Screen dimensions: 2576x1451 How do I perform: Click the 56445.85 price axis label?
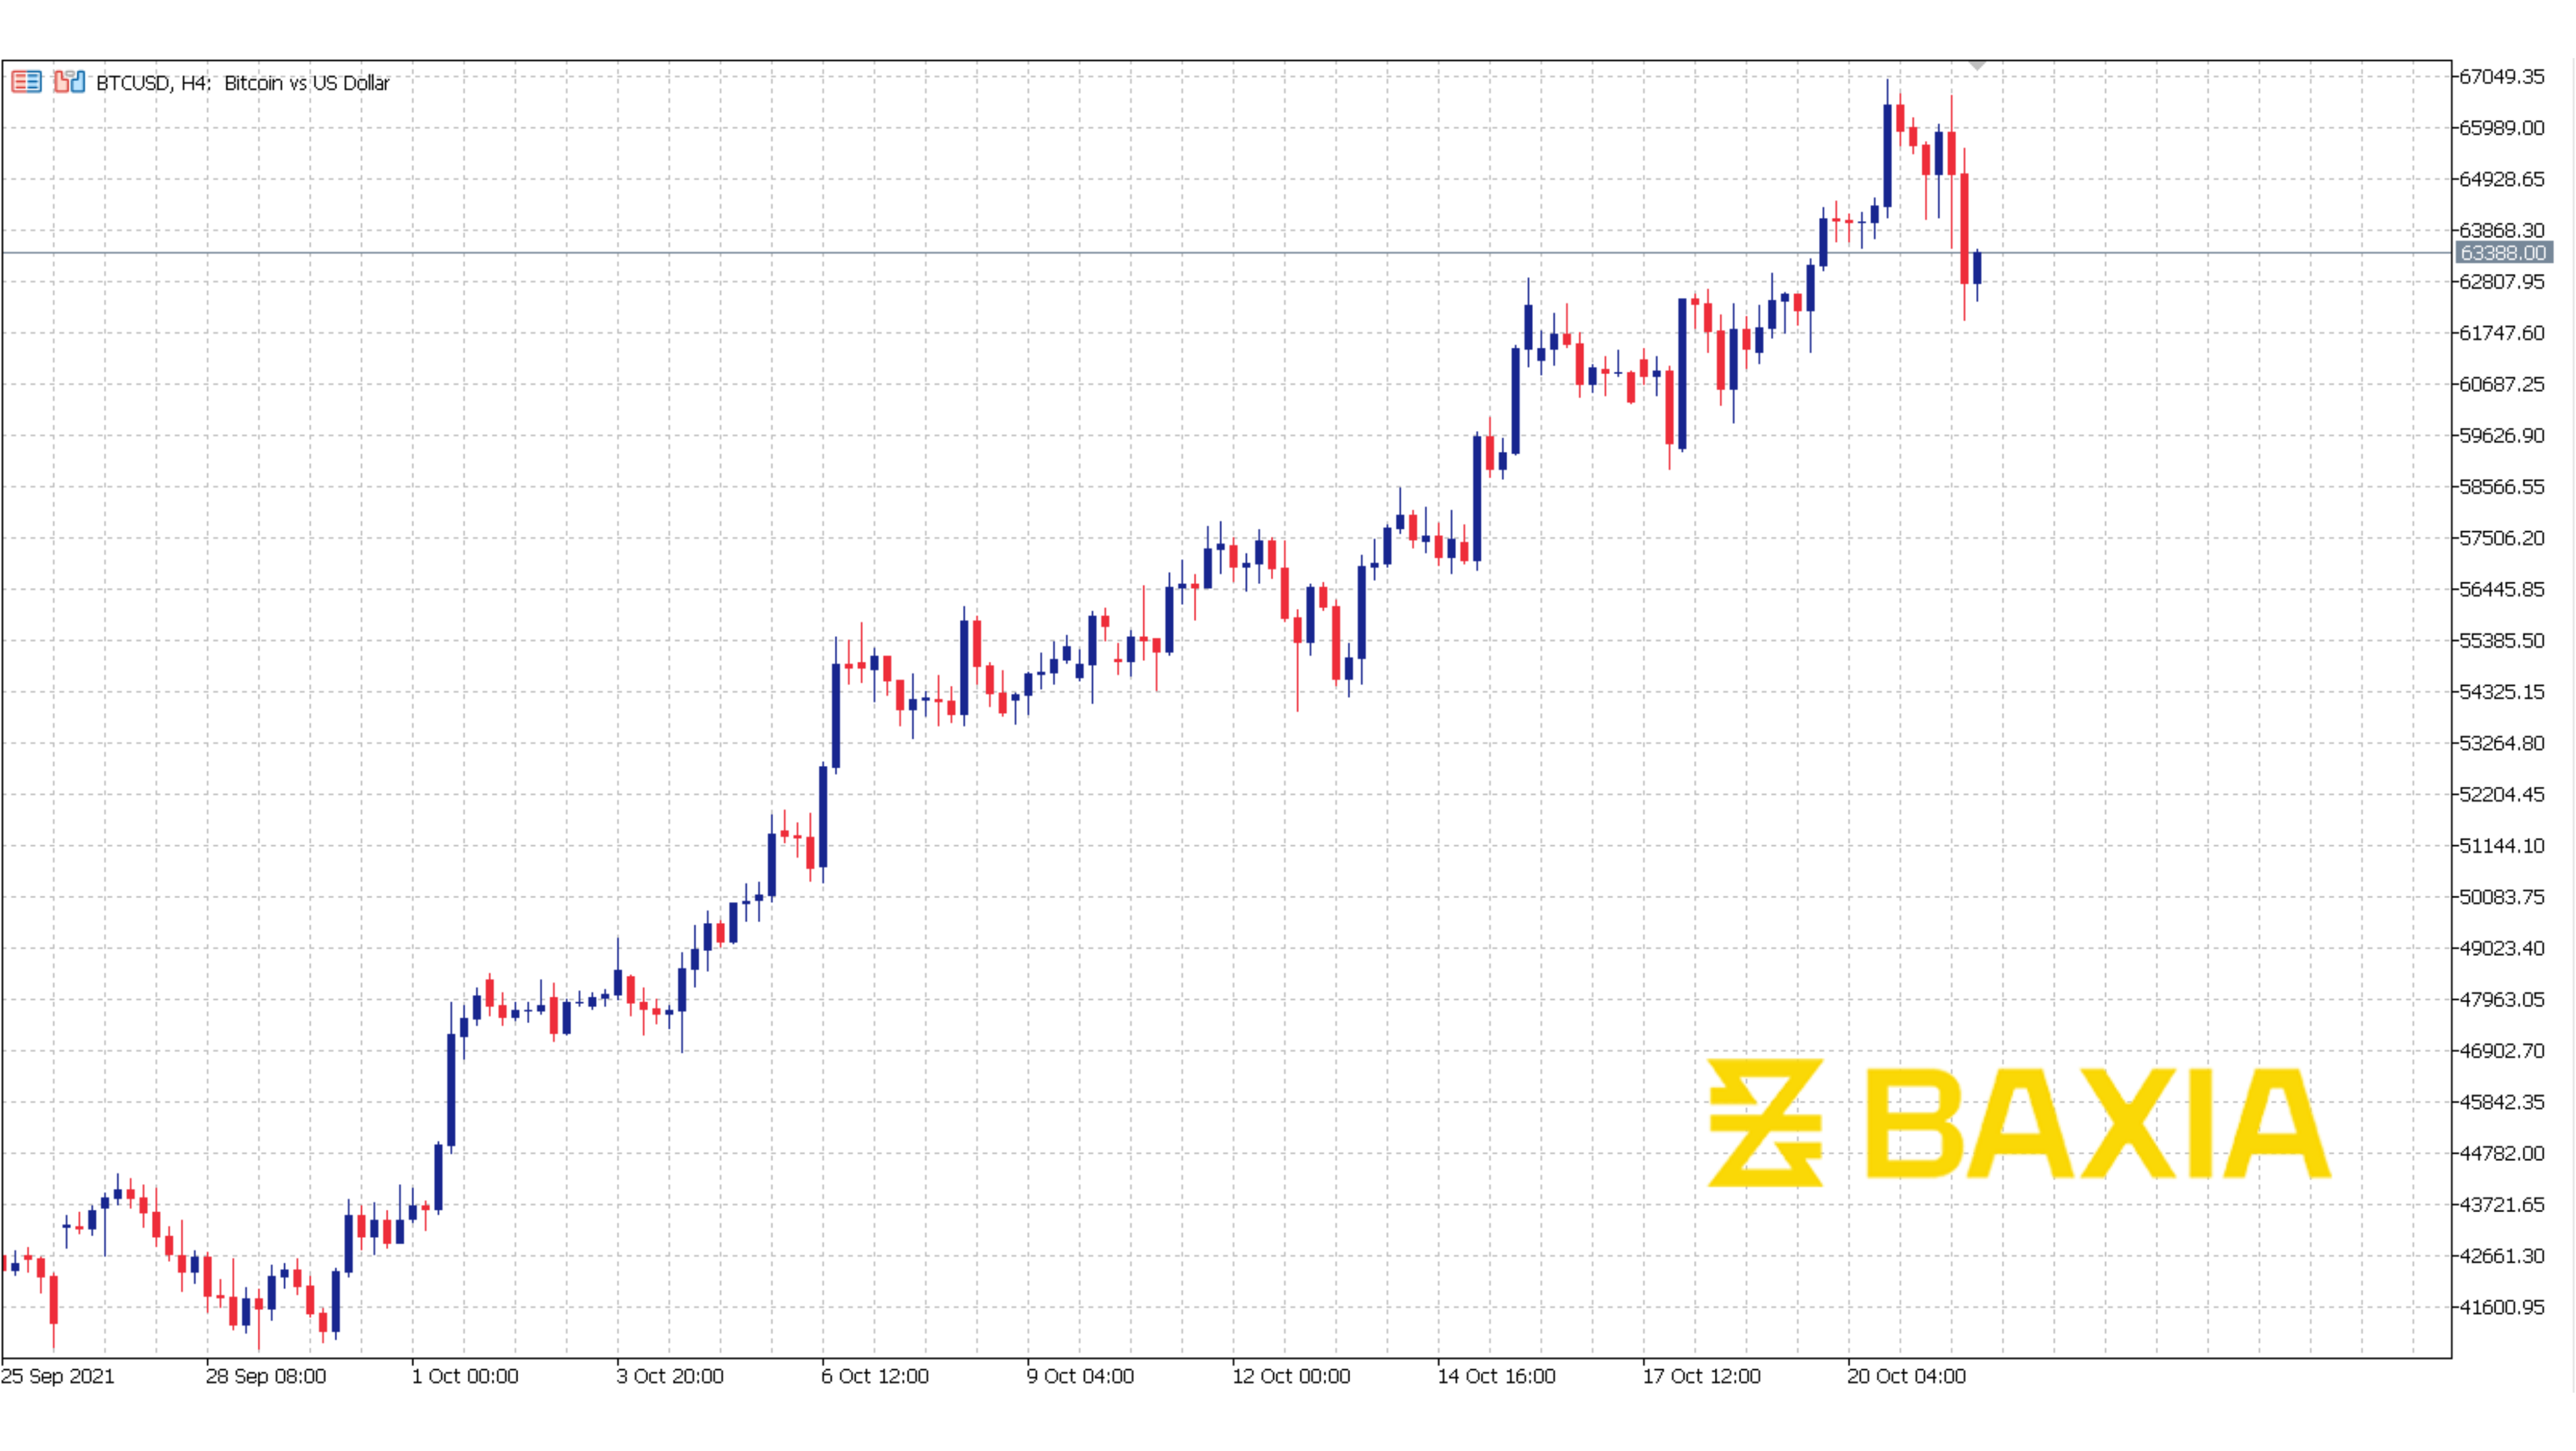[x=2501, y=589]
